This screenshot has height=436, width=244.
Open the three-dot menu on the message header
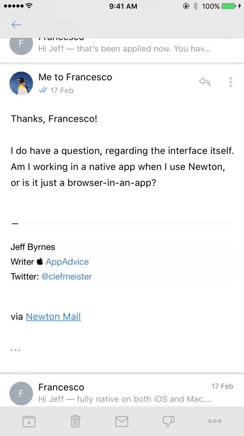coord(231,82)
